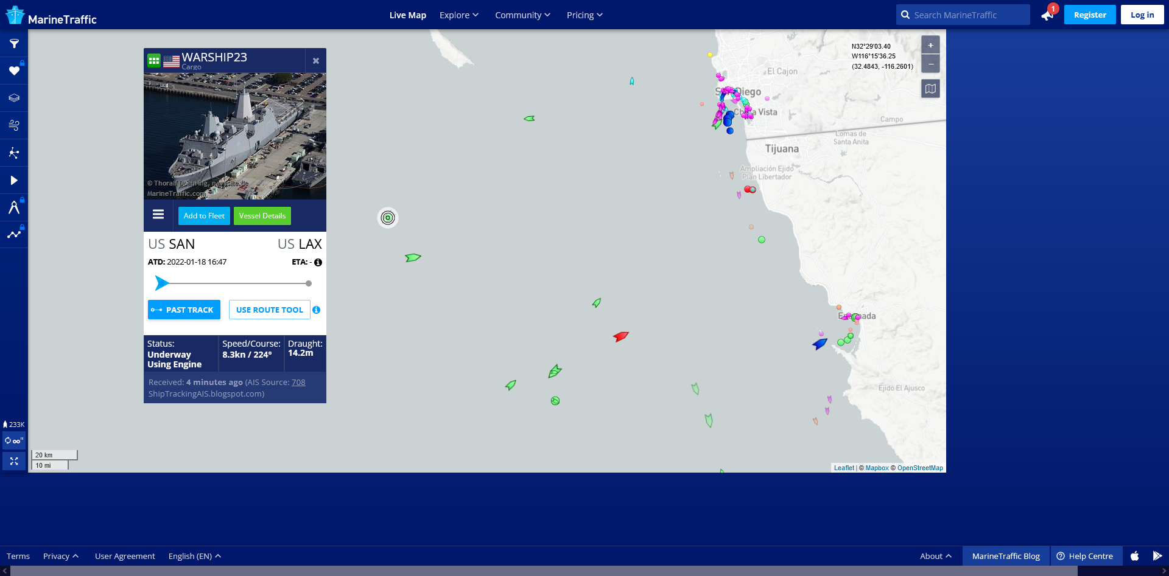Click the cyan vessel marker on map

[632, 81]
